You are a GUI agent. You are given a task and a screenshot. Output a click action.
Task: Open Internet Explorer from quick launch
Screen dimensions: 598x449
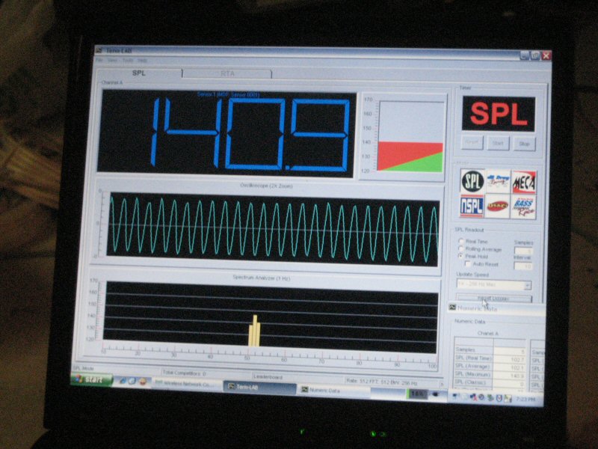click(123, 381)
